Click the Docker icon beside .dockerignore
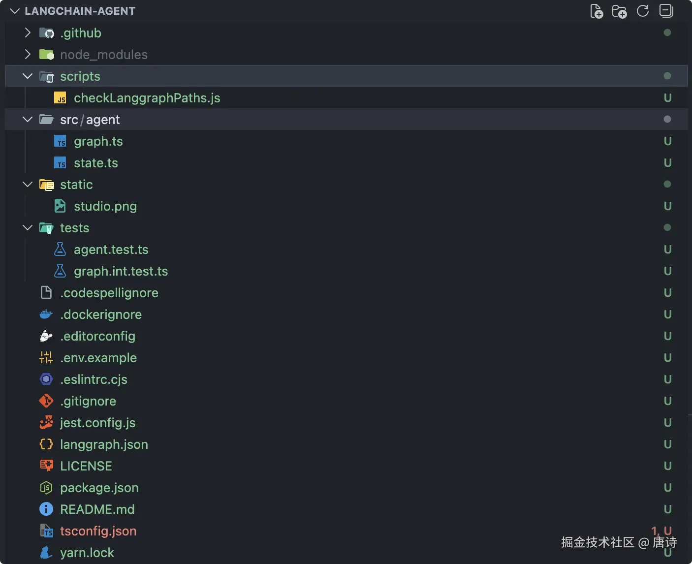 click(46, 314)
